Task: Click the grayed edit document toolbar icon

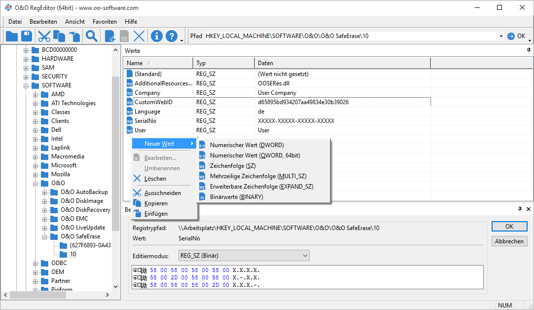Action: point(124,36)
